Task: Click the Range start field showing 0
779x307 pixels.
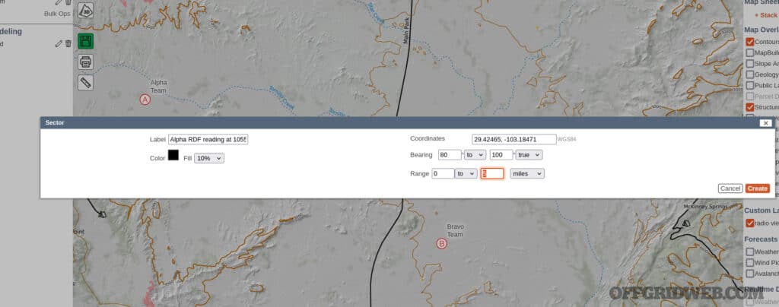Action: (x=443, y=173)
